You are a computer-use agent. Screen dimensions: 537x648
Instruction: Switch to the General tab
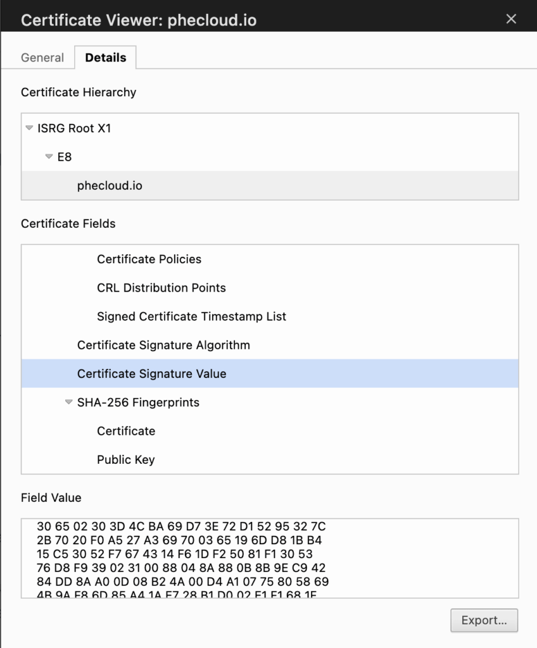tap(42, 58)
